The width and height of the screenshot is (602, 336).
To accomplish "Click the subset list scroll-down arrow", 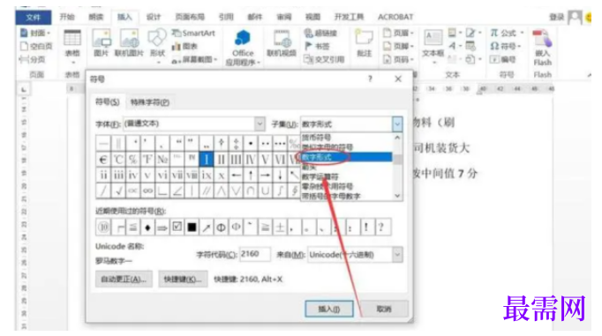I will coord(397,196).
